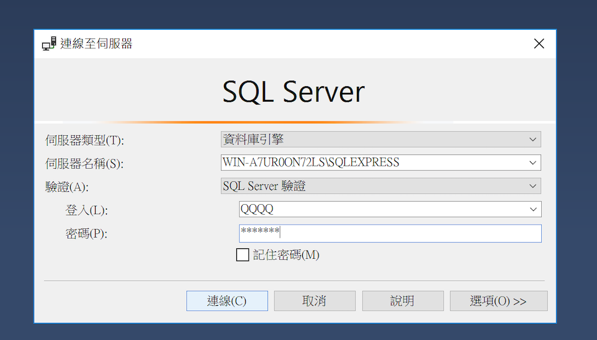Click the server name text WIN-A7UR0ON72LS\SQLEXPRESS
The width and height of the screenshot is (597, 340).
click(311, 163)
